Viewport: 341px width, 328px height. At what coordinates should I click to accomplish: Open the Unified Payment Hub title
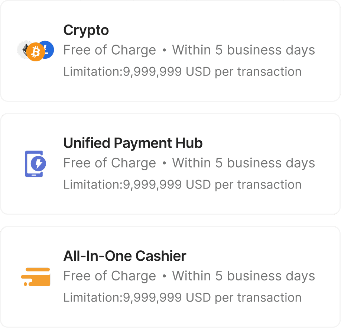(133, 143)
